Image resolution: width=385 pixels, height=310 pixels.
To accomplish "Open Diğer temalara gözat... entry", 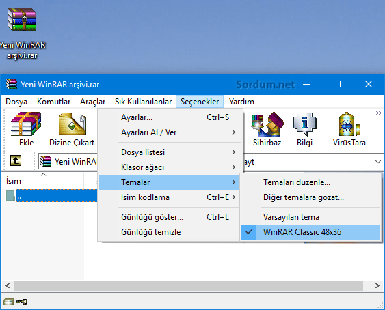I will (x=310, y=197).
